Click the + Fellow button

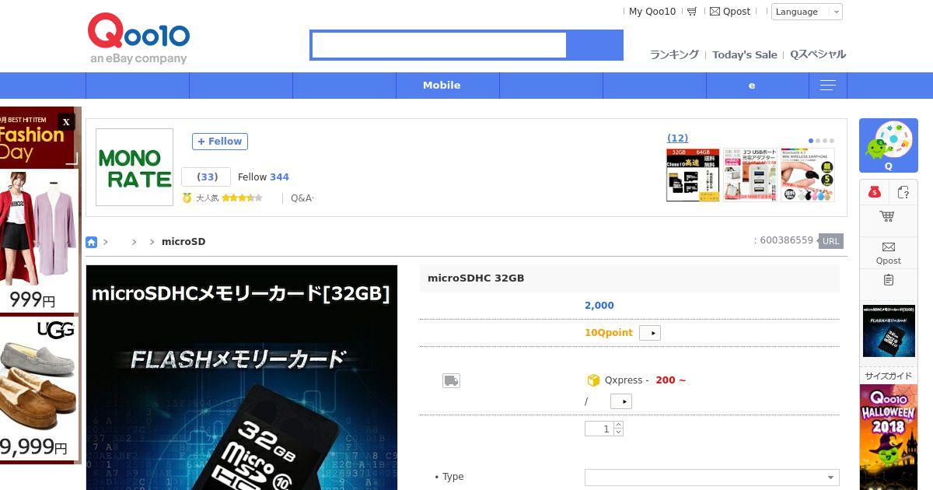pyautogui.click(x=220, y=142)
